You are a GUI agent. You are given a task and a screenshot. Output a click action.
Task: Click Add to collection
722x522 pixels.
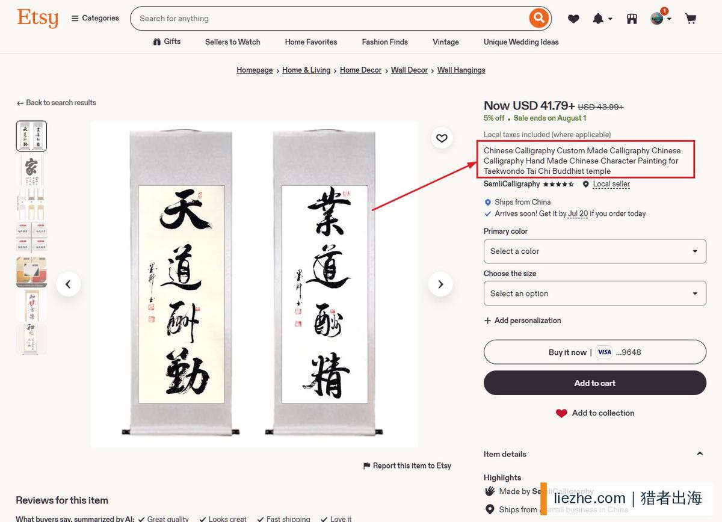click(594, 413)
